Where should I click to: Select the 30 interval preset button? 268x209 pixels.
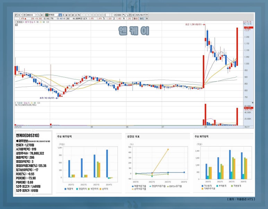[x=97, y=15]
